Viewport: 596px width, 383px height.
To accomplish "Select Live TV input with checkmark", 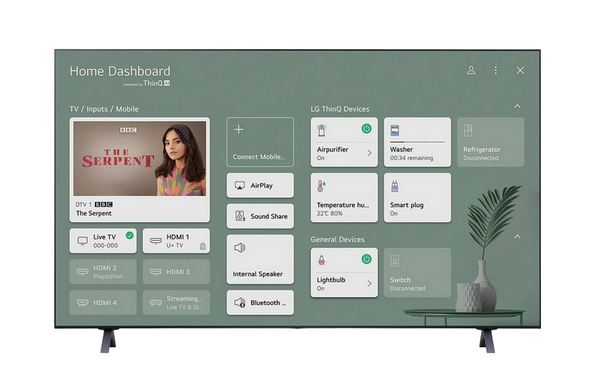I will pos(103,241).
